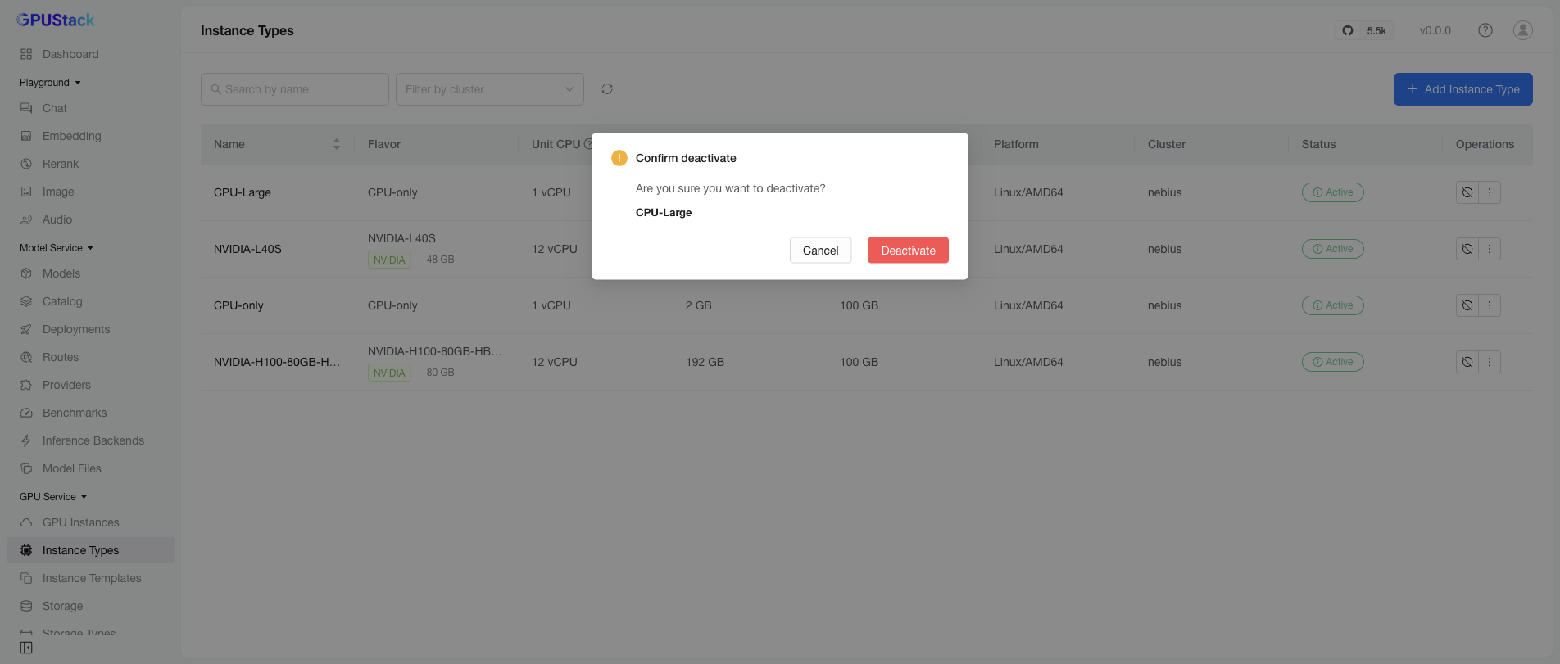The width and height of the screenshot is (1560, 664).
Task: Open Image playground page
Action: [x=90, y=192]
